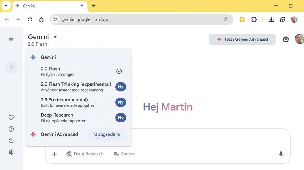Click Testa Gemini Advanced button
The width and height of the screenshot is (304, 170).
coord(242,40)
